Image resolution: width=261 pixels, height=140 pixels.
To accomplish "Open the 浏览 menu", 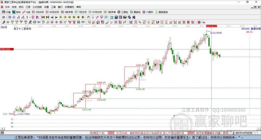I will point(14,7).
